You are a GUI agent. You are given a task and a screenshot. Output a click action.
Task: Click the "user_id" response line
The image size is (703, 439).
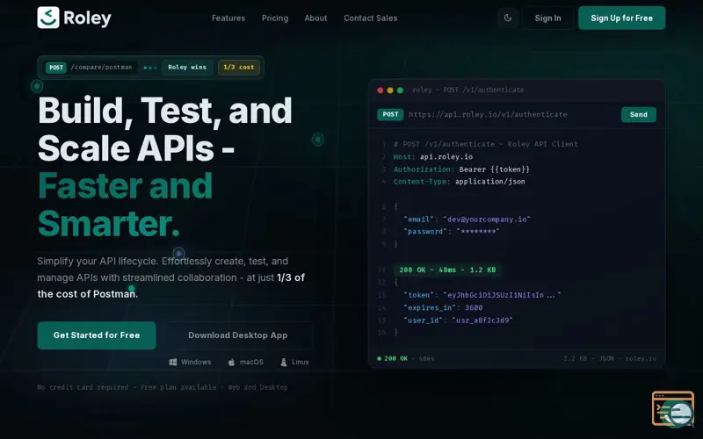pyautogui.click(x=458, y=320)
